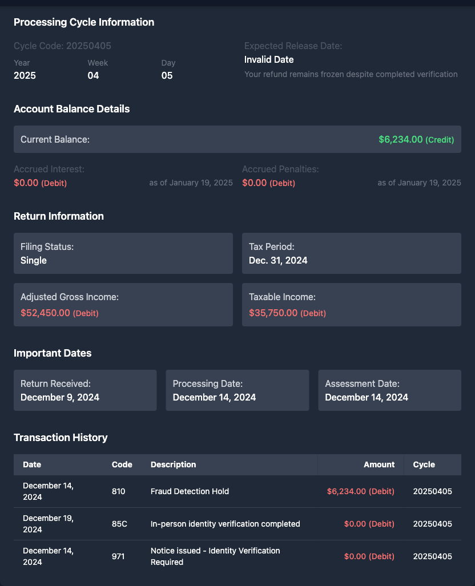Click the Invalid Date release date text

269,59
